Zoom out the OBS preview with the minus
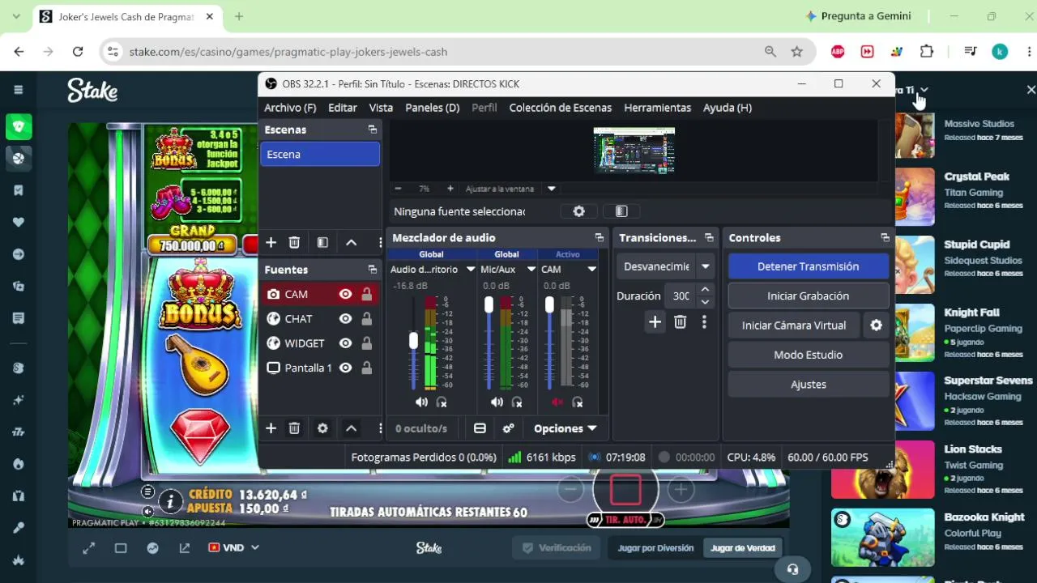This screenshot has height=583, width=1037. (x=398, y=189)
